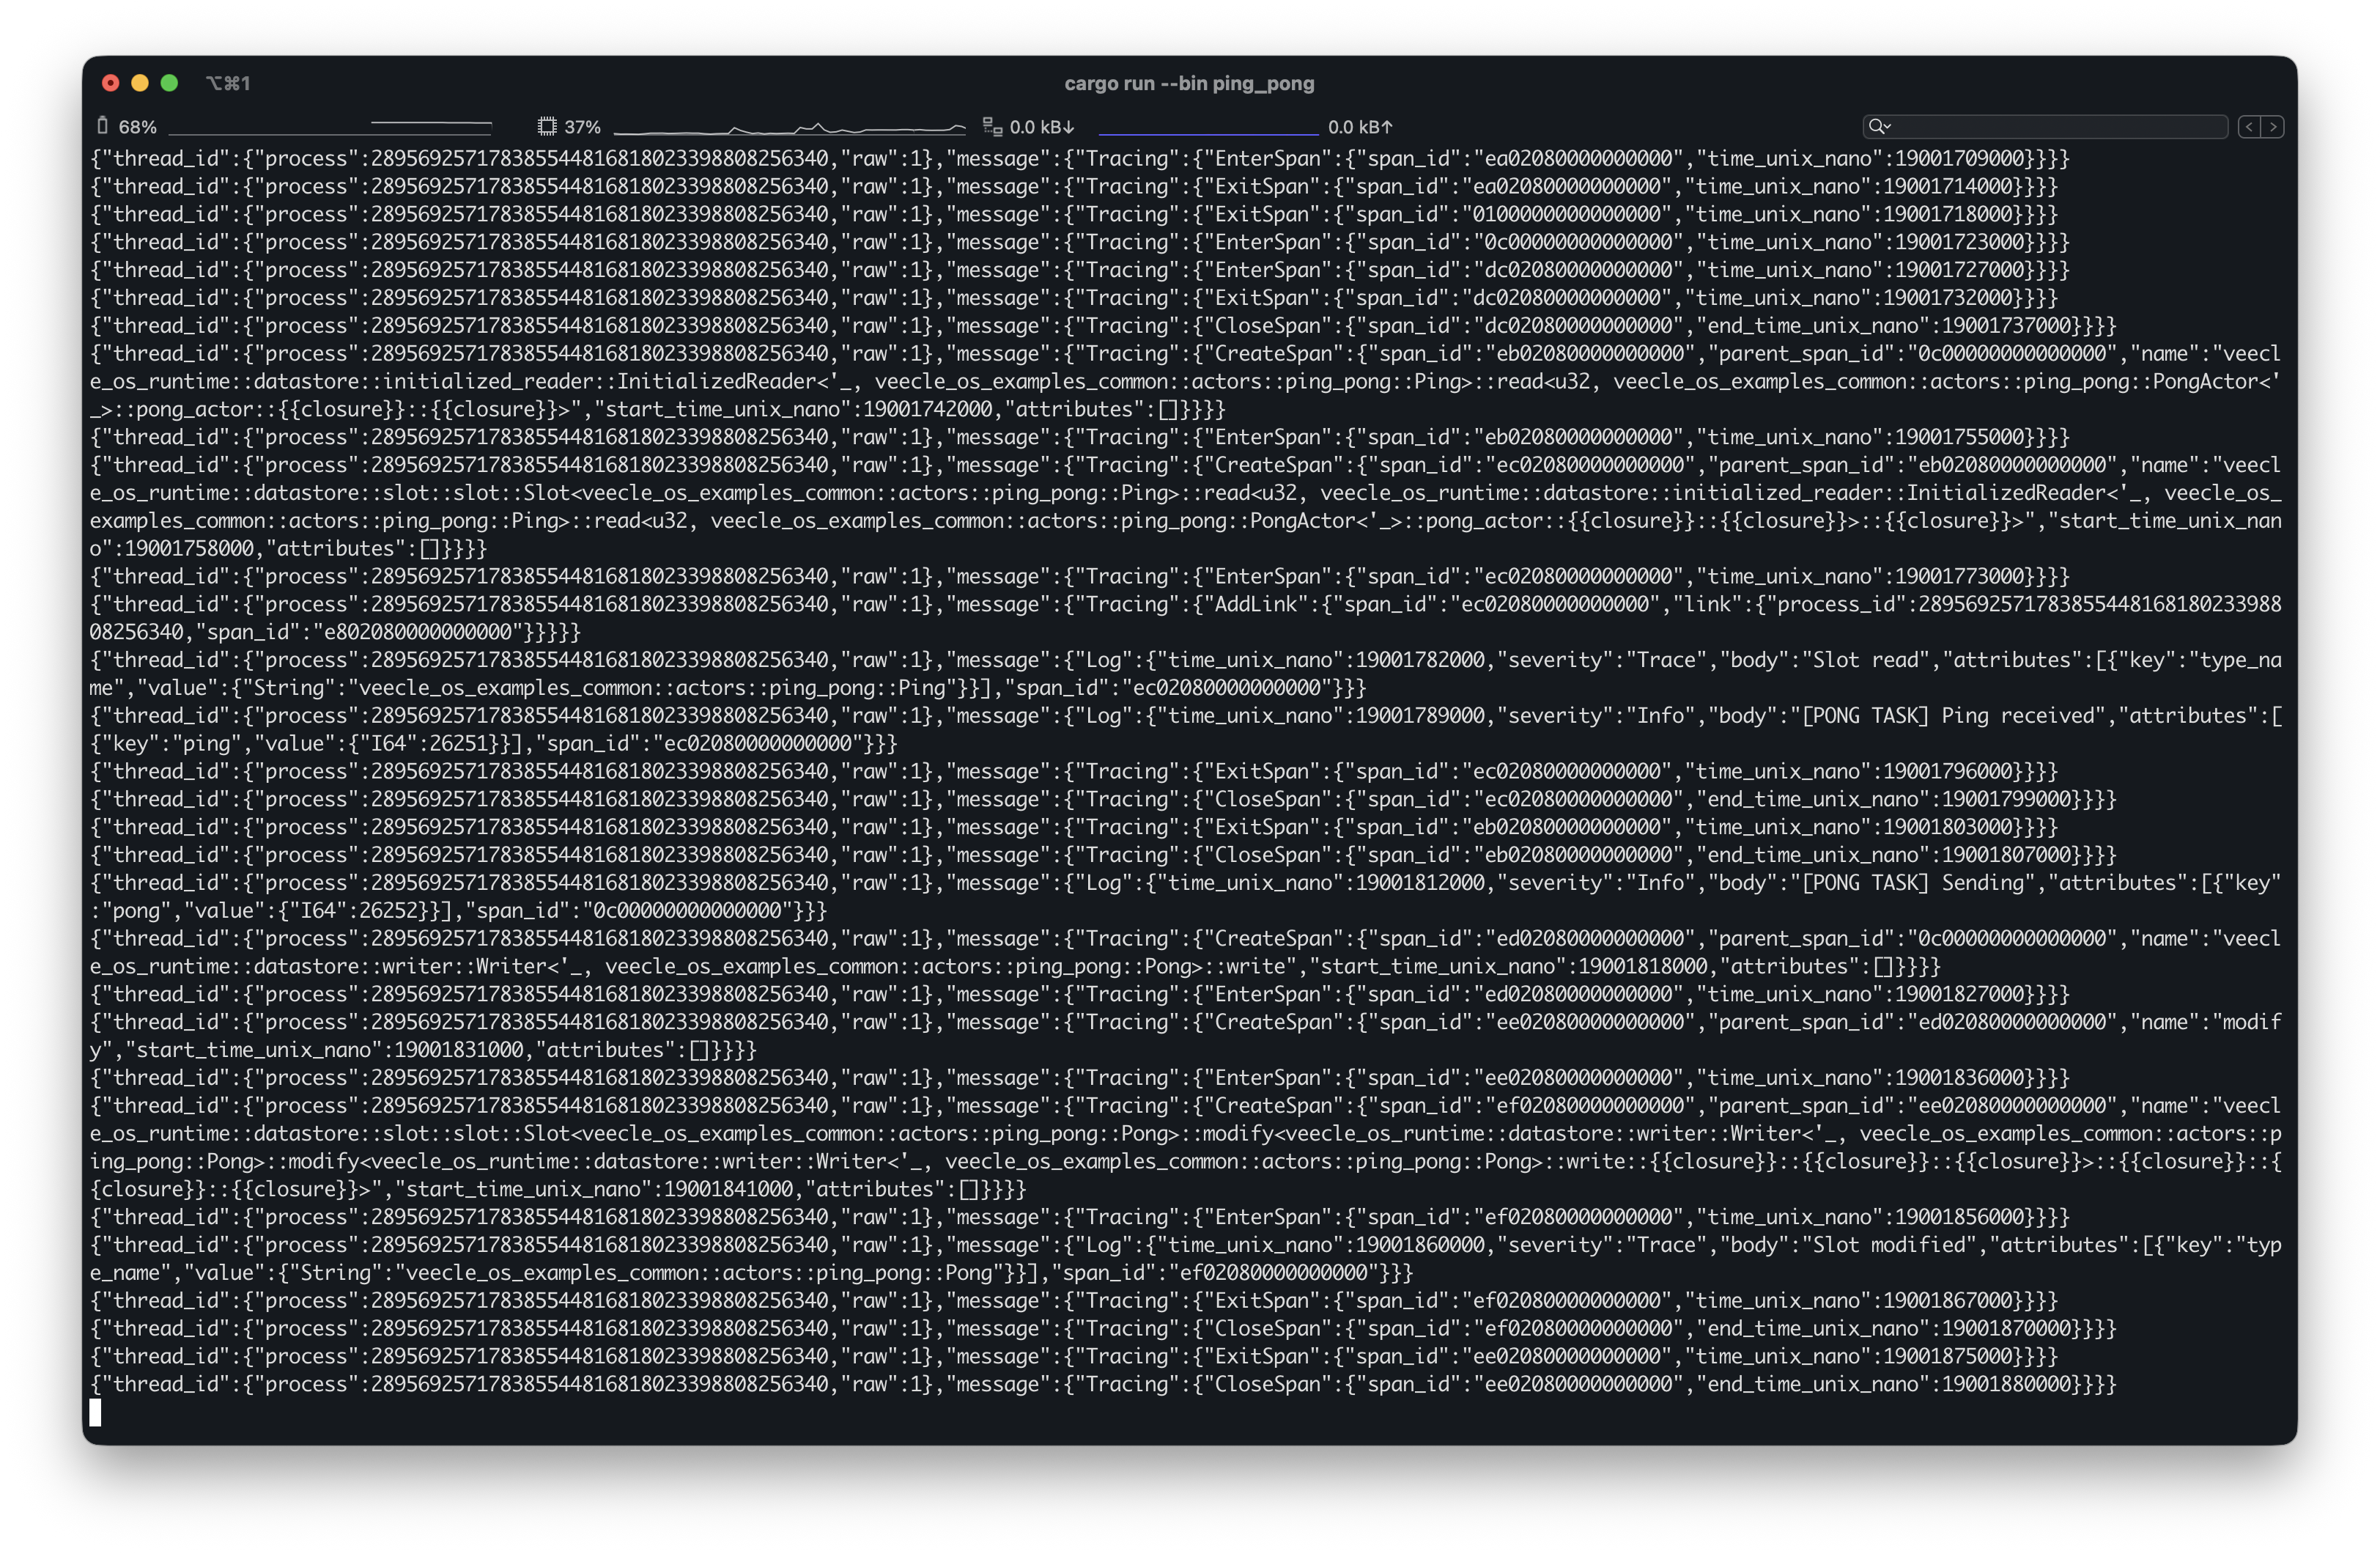The width and height of the screenshot is (2380, 1554).
Task: Zoom the terminal window with green button
Action: click(x=170, y=83)
